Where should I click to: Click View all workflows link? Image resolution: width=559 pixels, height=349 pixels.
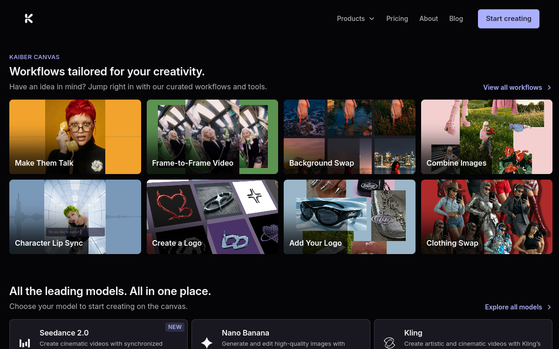click(512, 87)
